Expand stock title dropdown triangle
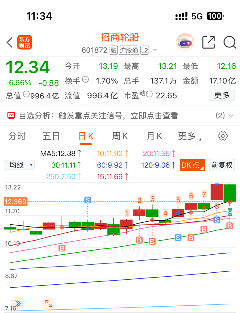Image resolution: width=240 pixels, height=313 pixels. point(155,50)
